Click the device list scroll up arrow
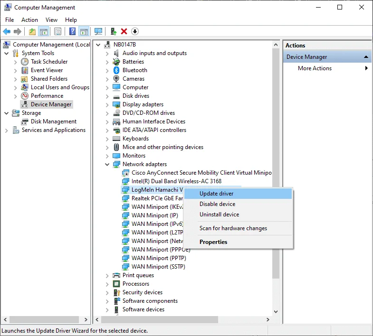Viewport: 373px width, 336px height. (x=276, y=45)
